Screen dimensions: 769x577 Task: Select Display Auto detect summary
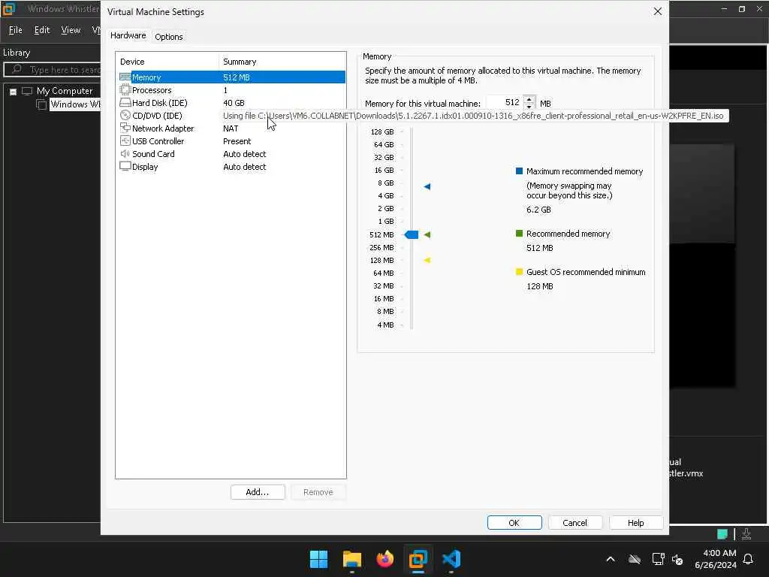[244, 166]
